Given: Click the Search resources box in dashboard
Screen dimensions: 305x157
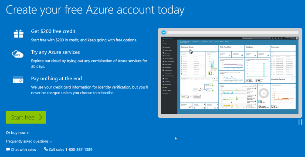Looking at the screenshot, I should click(256, 38).
